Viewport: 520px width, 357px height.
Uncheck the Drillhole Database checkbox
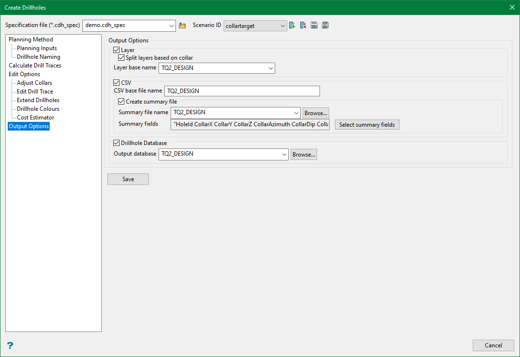click(117, 143)
